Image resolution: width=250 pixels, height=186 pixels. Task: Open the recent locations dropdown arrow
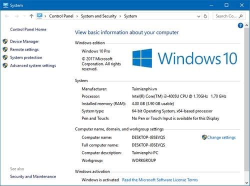(x=24, y=16)
